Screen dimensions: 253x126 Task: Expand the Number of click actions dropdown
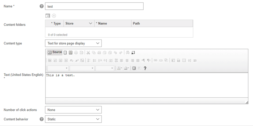tap(73, 110)
